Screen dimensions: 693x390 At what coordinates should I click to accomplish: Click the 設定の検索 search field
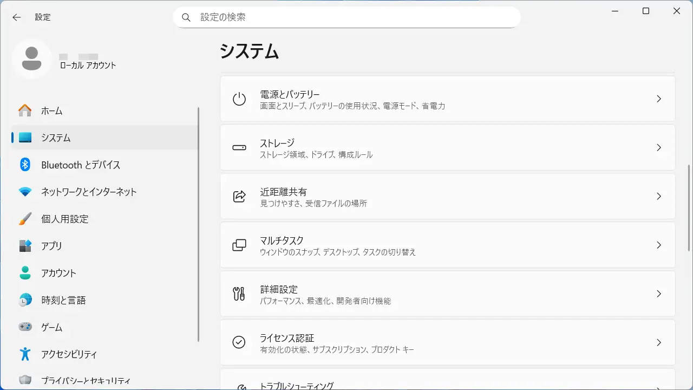click(352, 17)
